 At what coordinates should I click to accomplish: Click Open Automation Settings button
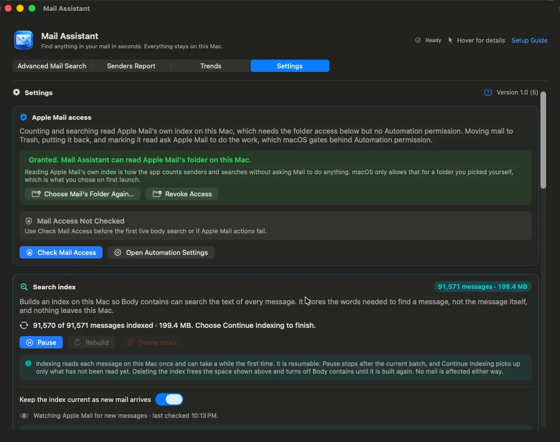pos(161,252)
